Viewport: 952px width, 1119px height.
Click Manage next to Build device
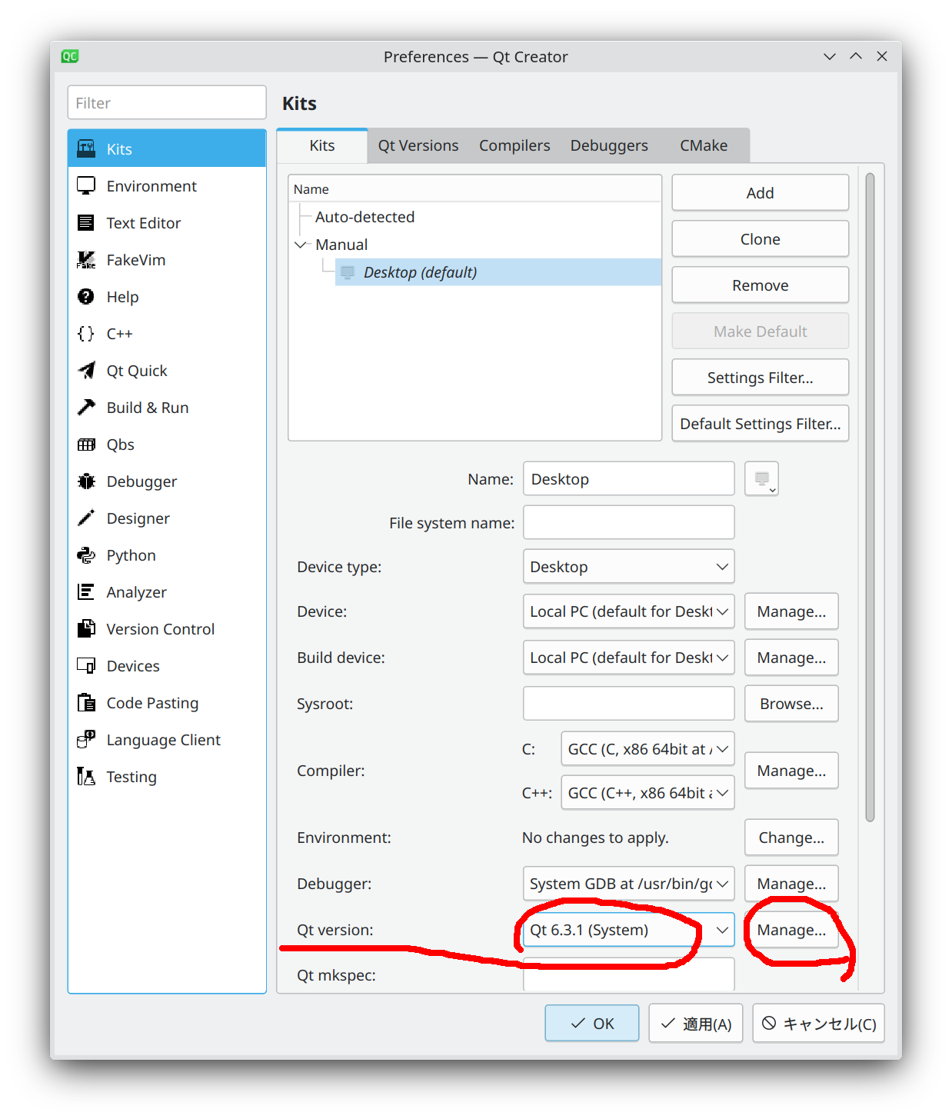[791, 658]
